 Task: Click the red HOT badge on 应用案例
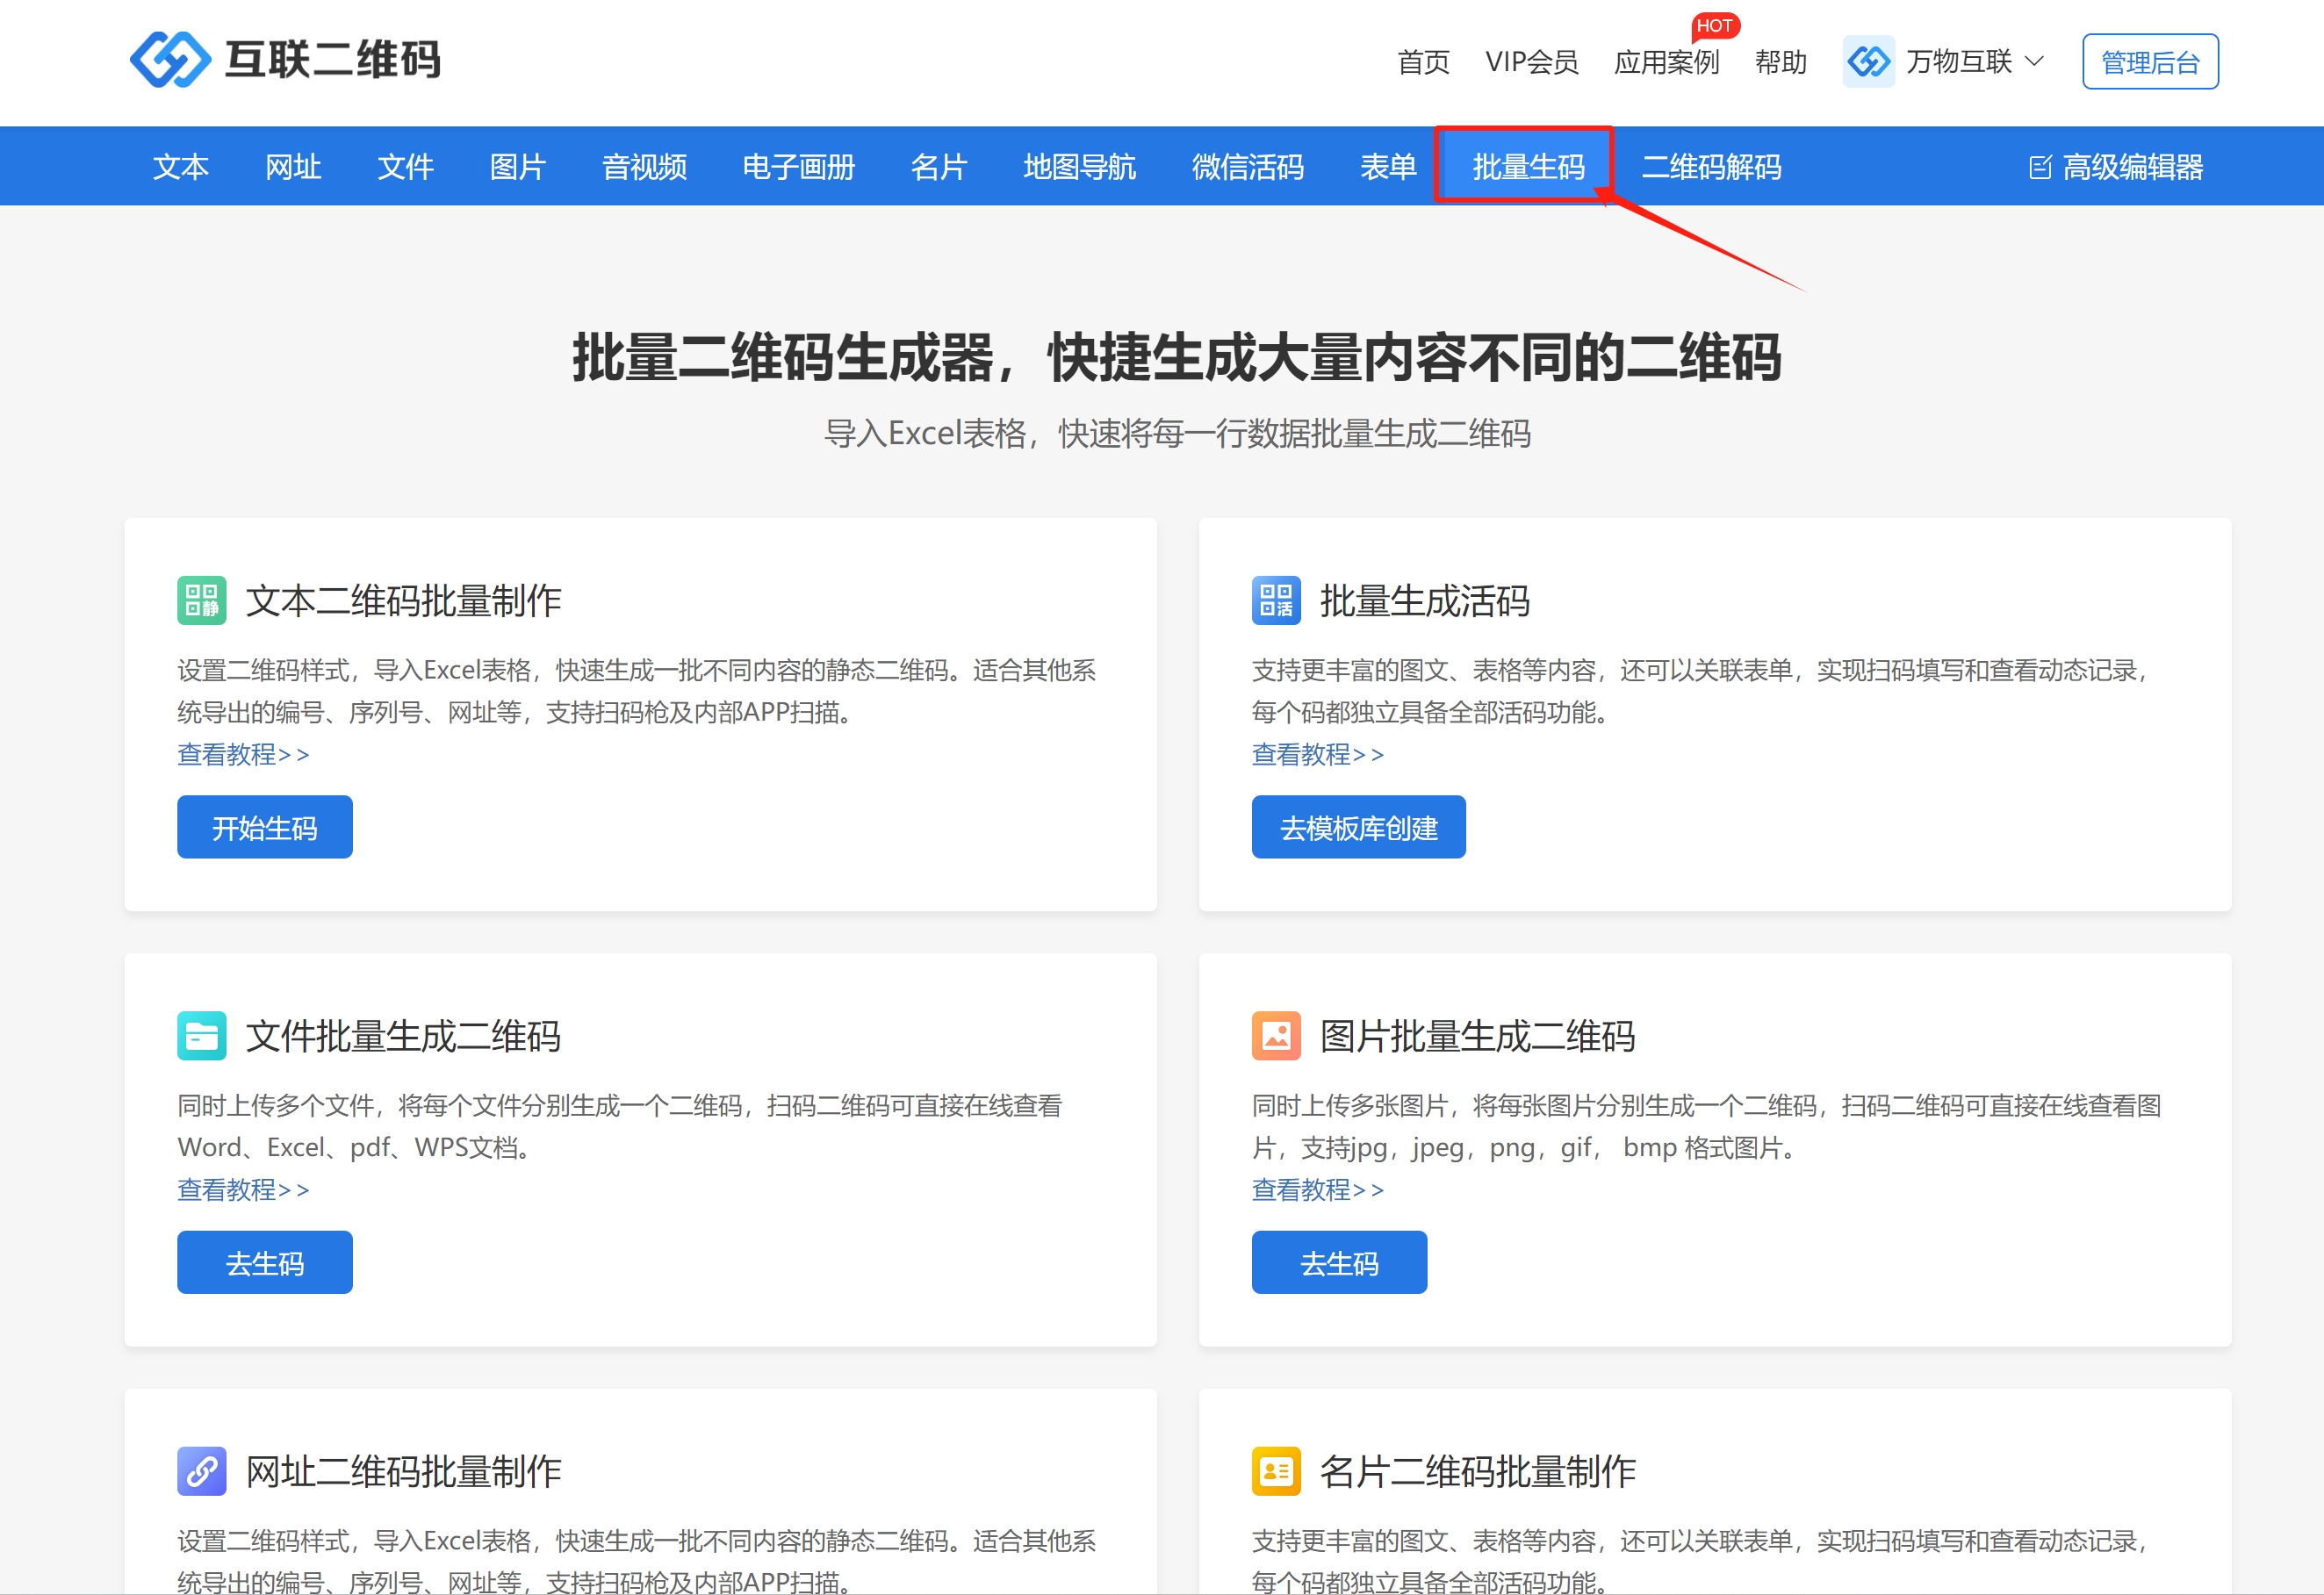tap(1714, 26)
